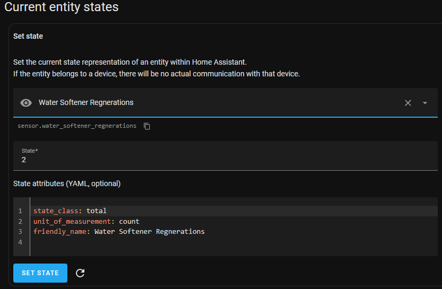The height and width of the screenshot is (289, 442).
Task: Click the eye icon beside the entity name
Action: click(26, 103)
